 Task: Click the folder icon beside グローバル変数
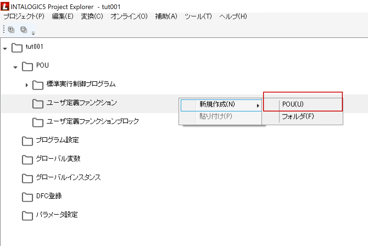point(27,160)
